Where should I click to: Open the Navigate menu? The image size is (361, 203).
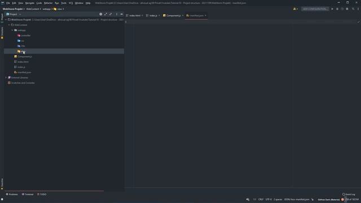(30, 3)
